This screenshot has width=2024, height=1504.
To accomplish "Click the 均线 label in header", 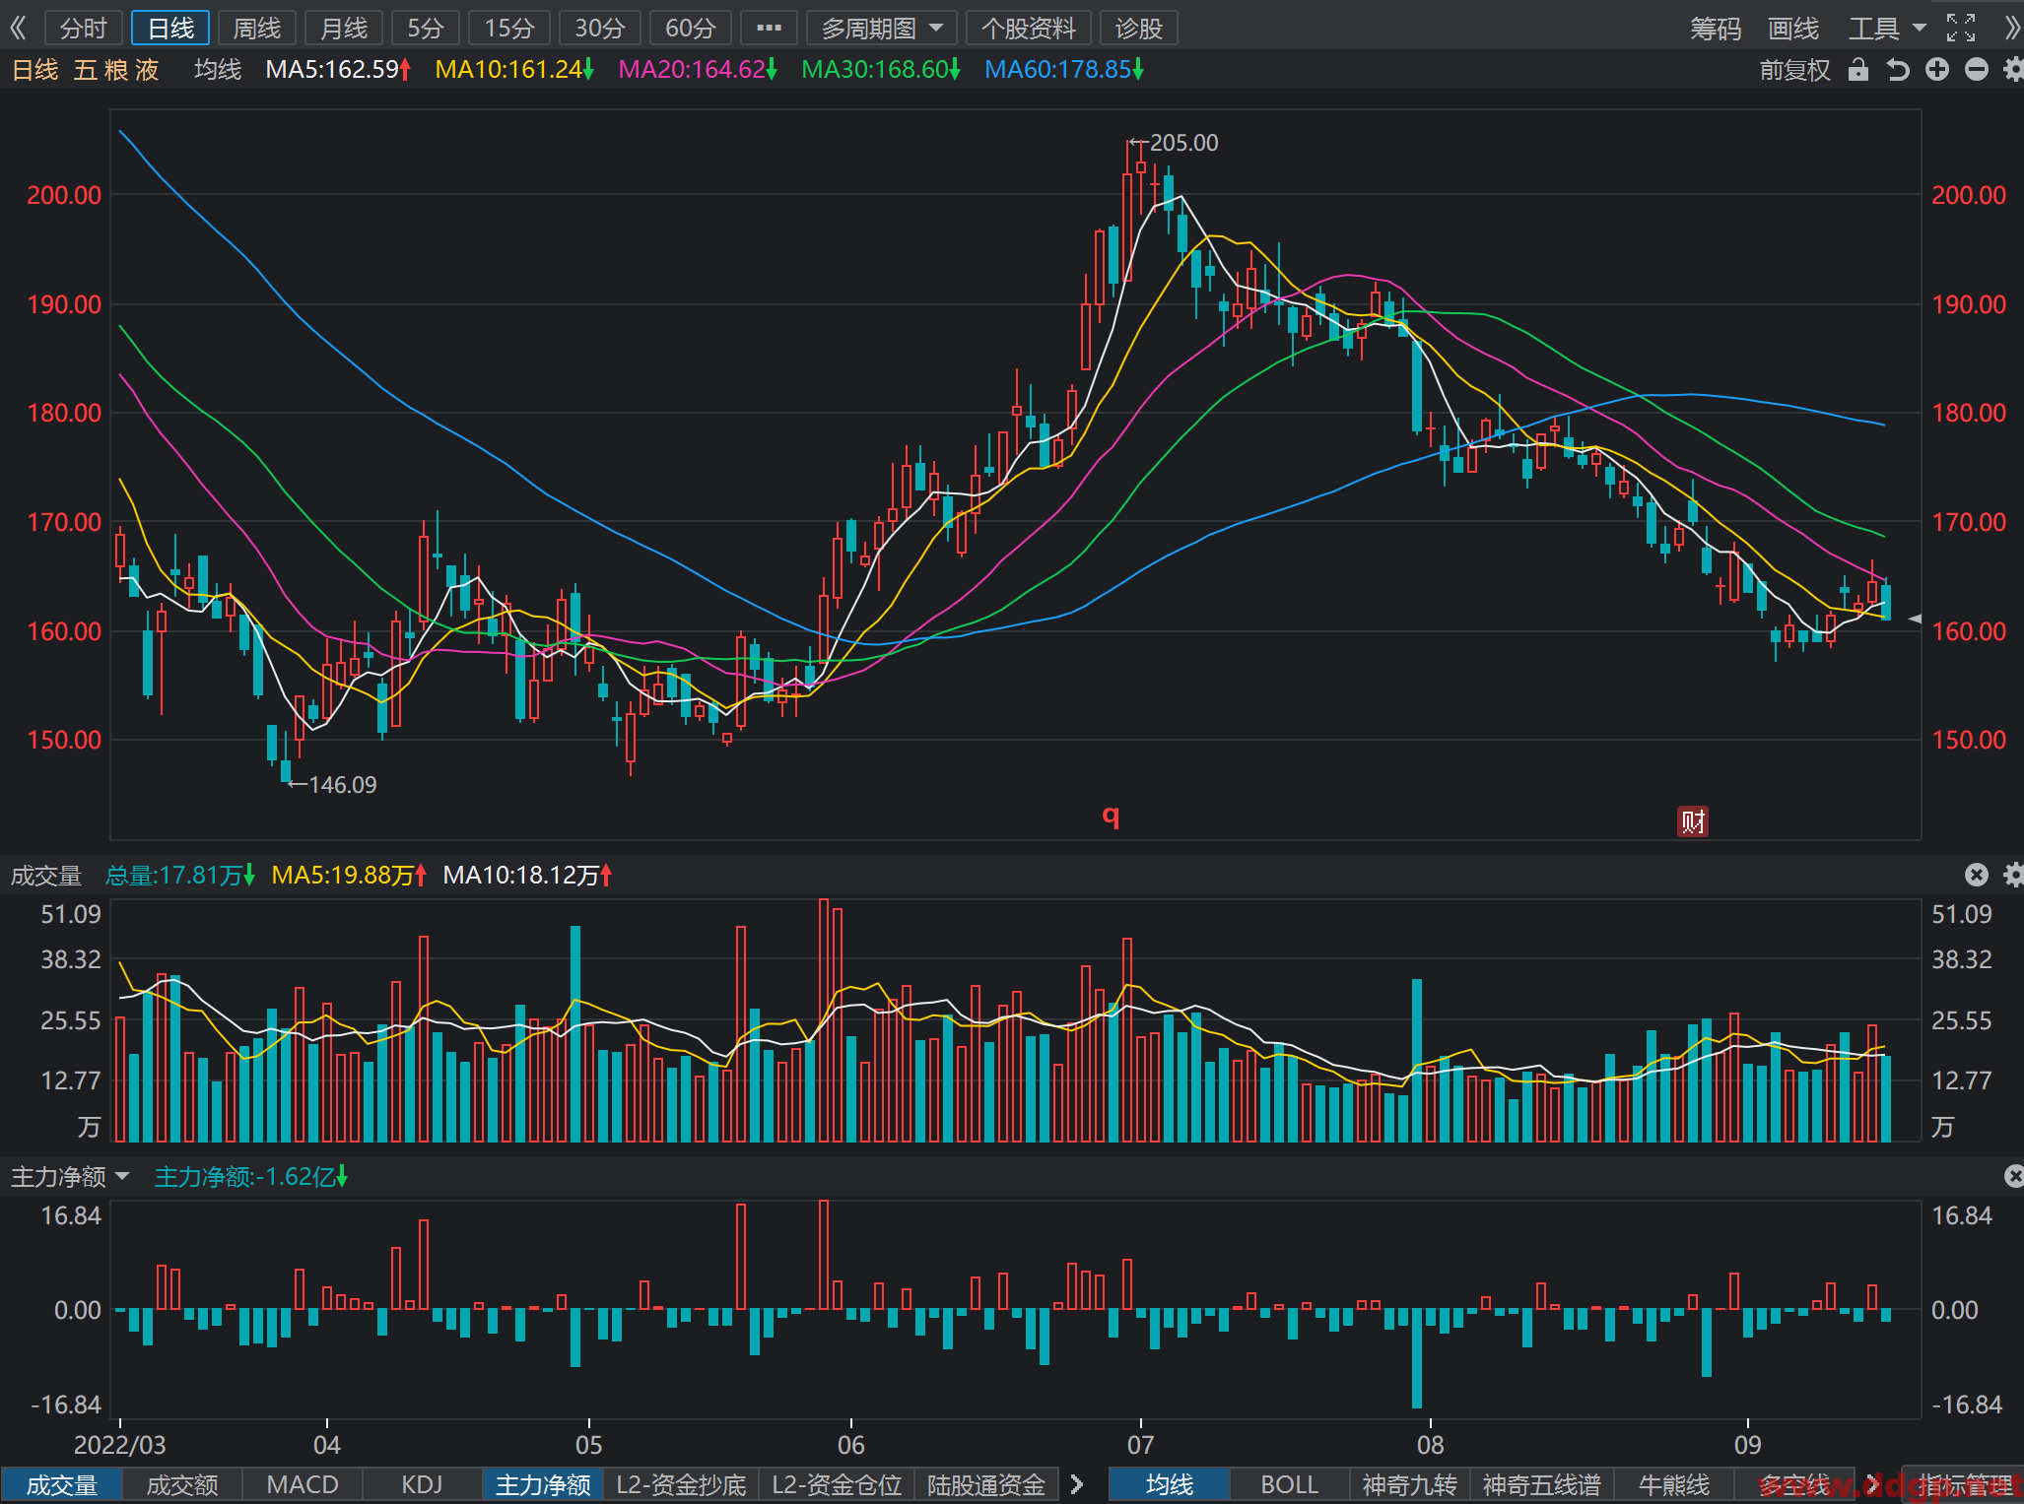I will point(218,69).
